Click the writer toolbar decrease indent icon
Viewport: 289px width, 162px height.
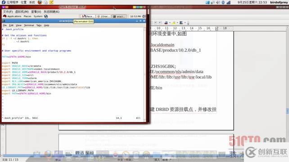(x=156, y=22)
